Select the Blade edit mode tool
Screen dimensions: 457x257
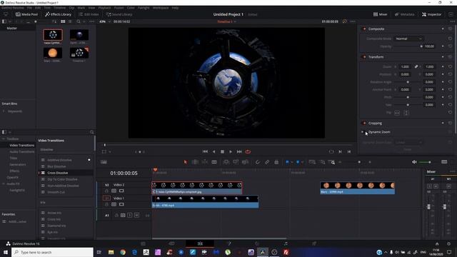214,162
